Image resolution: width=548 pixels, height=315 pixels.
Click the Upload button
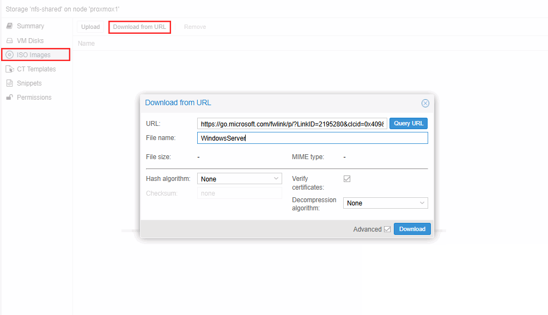point(90,27)
